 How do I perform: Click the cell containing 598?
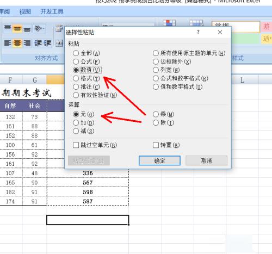click(88, 192)
